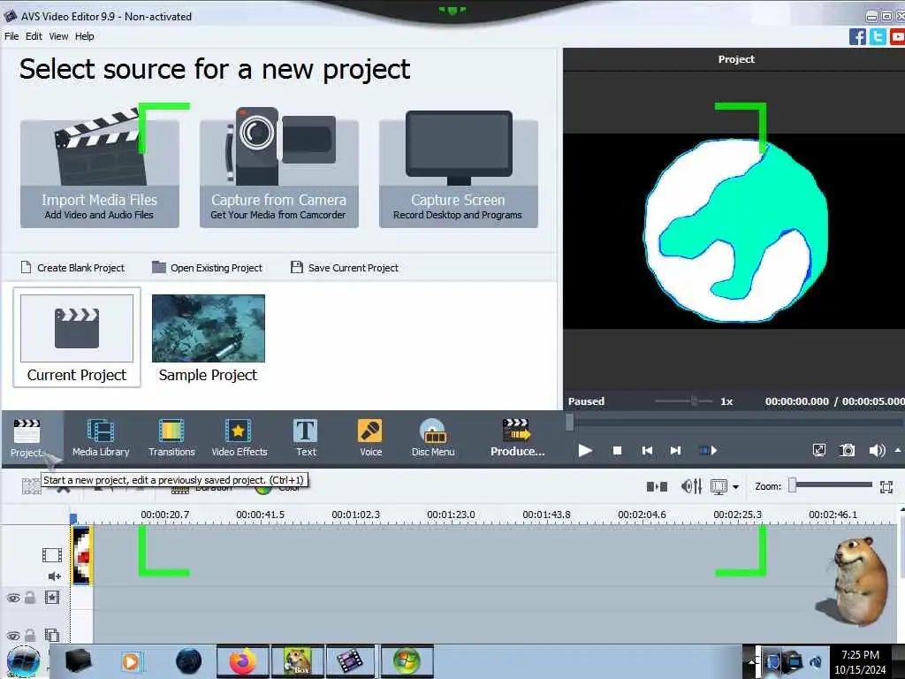
Task: Open the Media Library
Action: coord(101,439)
